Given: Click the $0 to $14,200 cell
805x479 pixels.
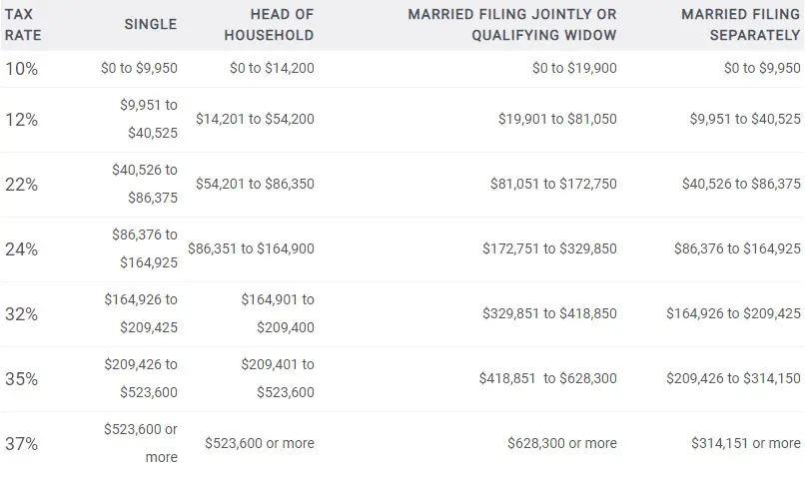Looking at the screenshot, I should point(272,68).
